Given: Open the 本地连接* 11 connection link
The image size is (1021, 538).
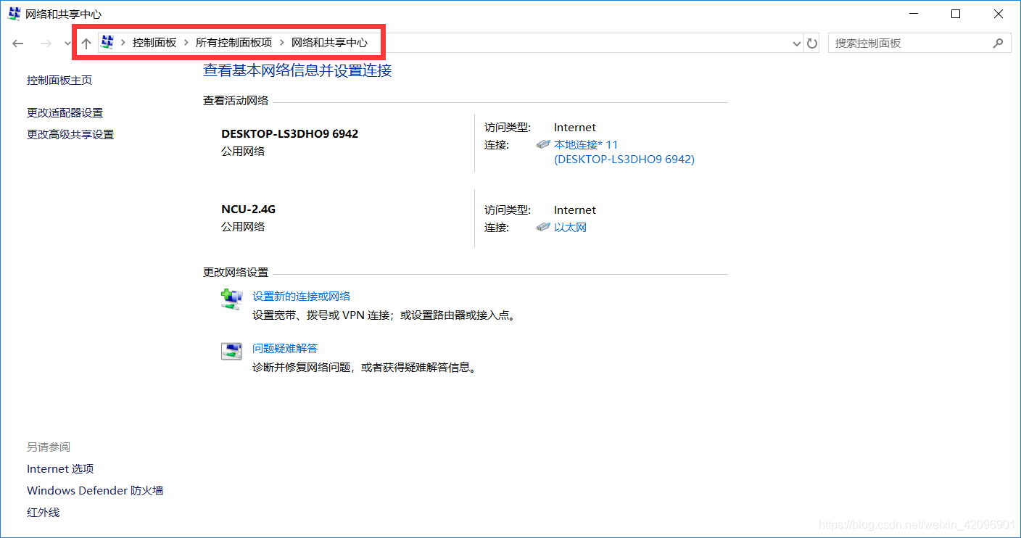Looking at the screenshot, I should 585,144.
